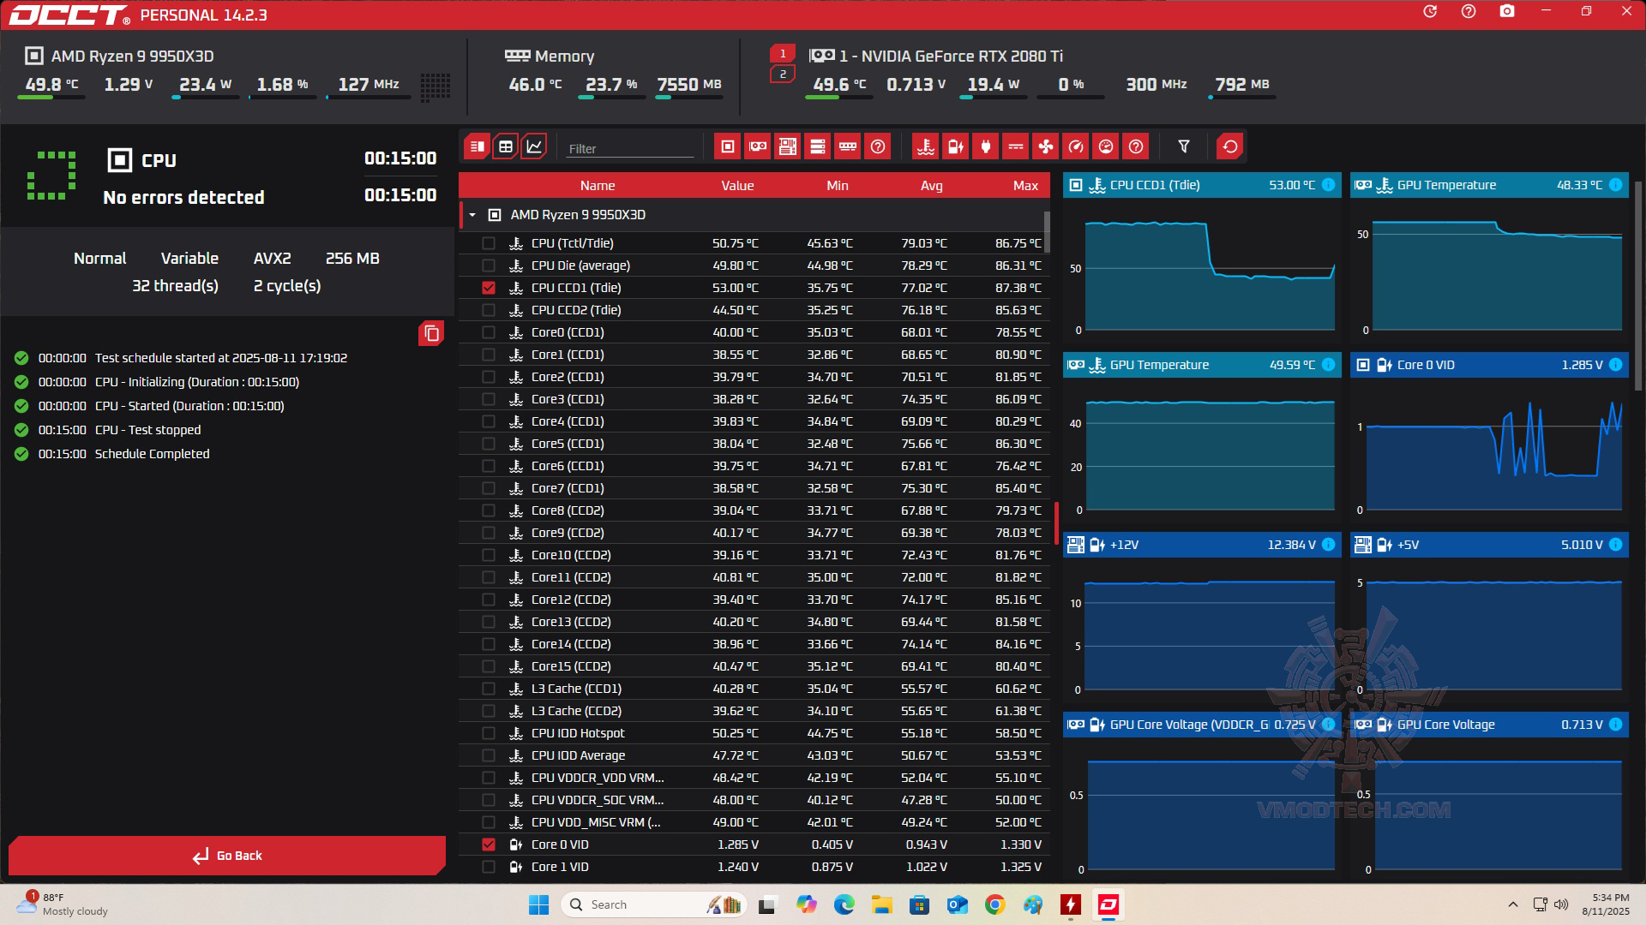Toggle GPU sensor category filter
Viewport: 1646px width, 925px height.
click(x=758, y=146)
